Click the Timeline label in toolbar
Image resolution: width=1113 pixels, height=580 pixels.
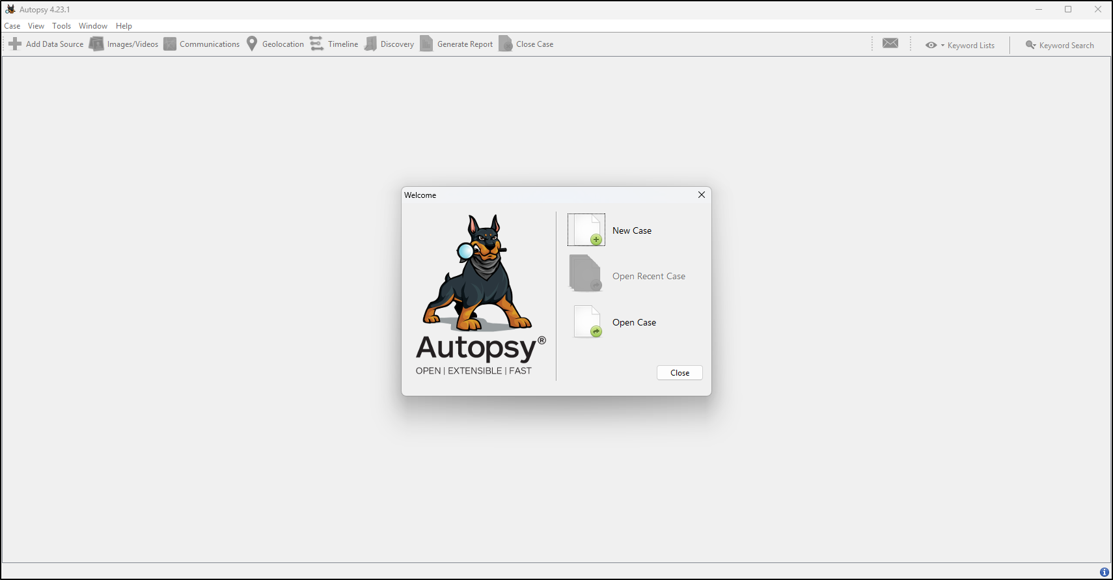(x=343, y=44)
